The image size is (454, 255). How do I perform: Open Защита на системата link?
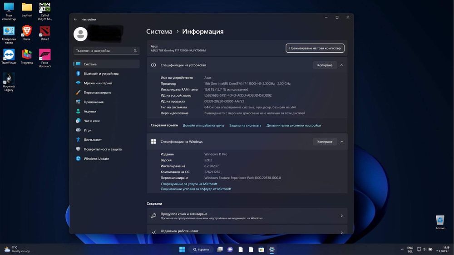(x=245, y=125)
